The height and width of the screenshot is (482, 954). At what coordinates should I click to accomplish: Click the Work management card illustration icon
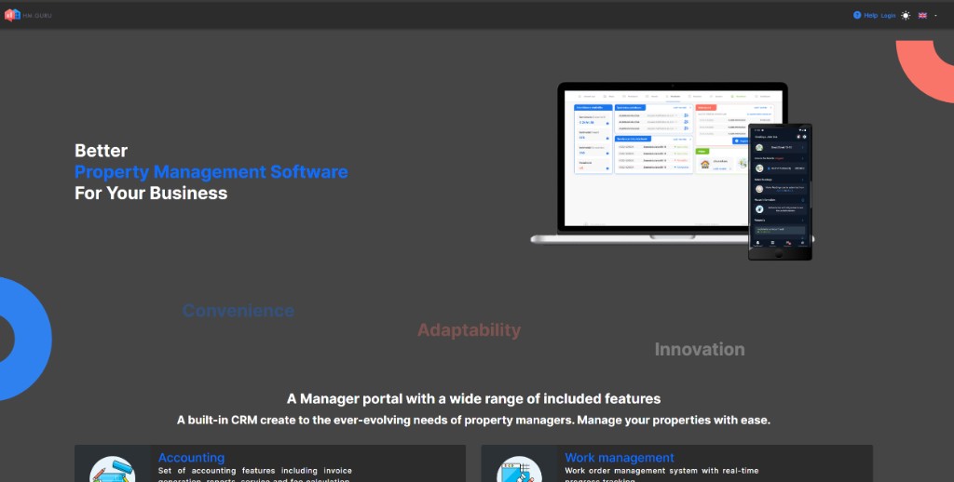(x=519, y=469)
